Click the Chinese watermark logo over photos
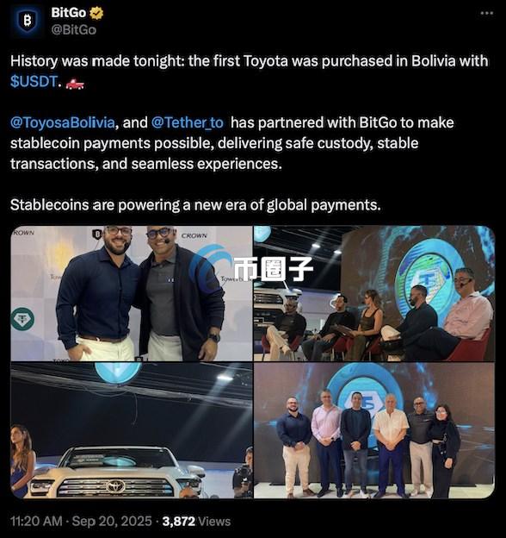This screenshot has width=506, height=538. (252, 267)
